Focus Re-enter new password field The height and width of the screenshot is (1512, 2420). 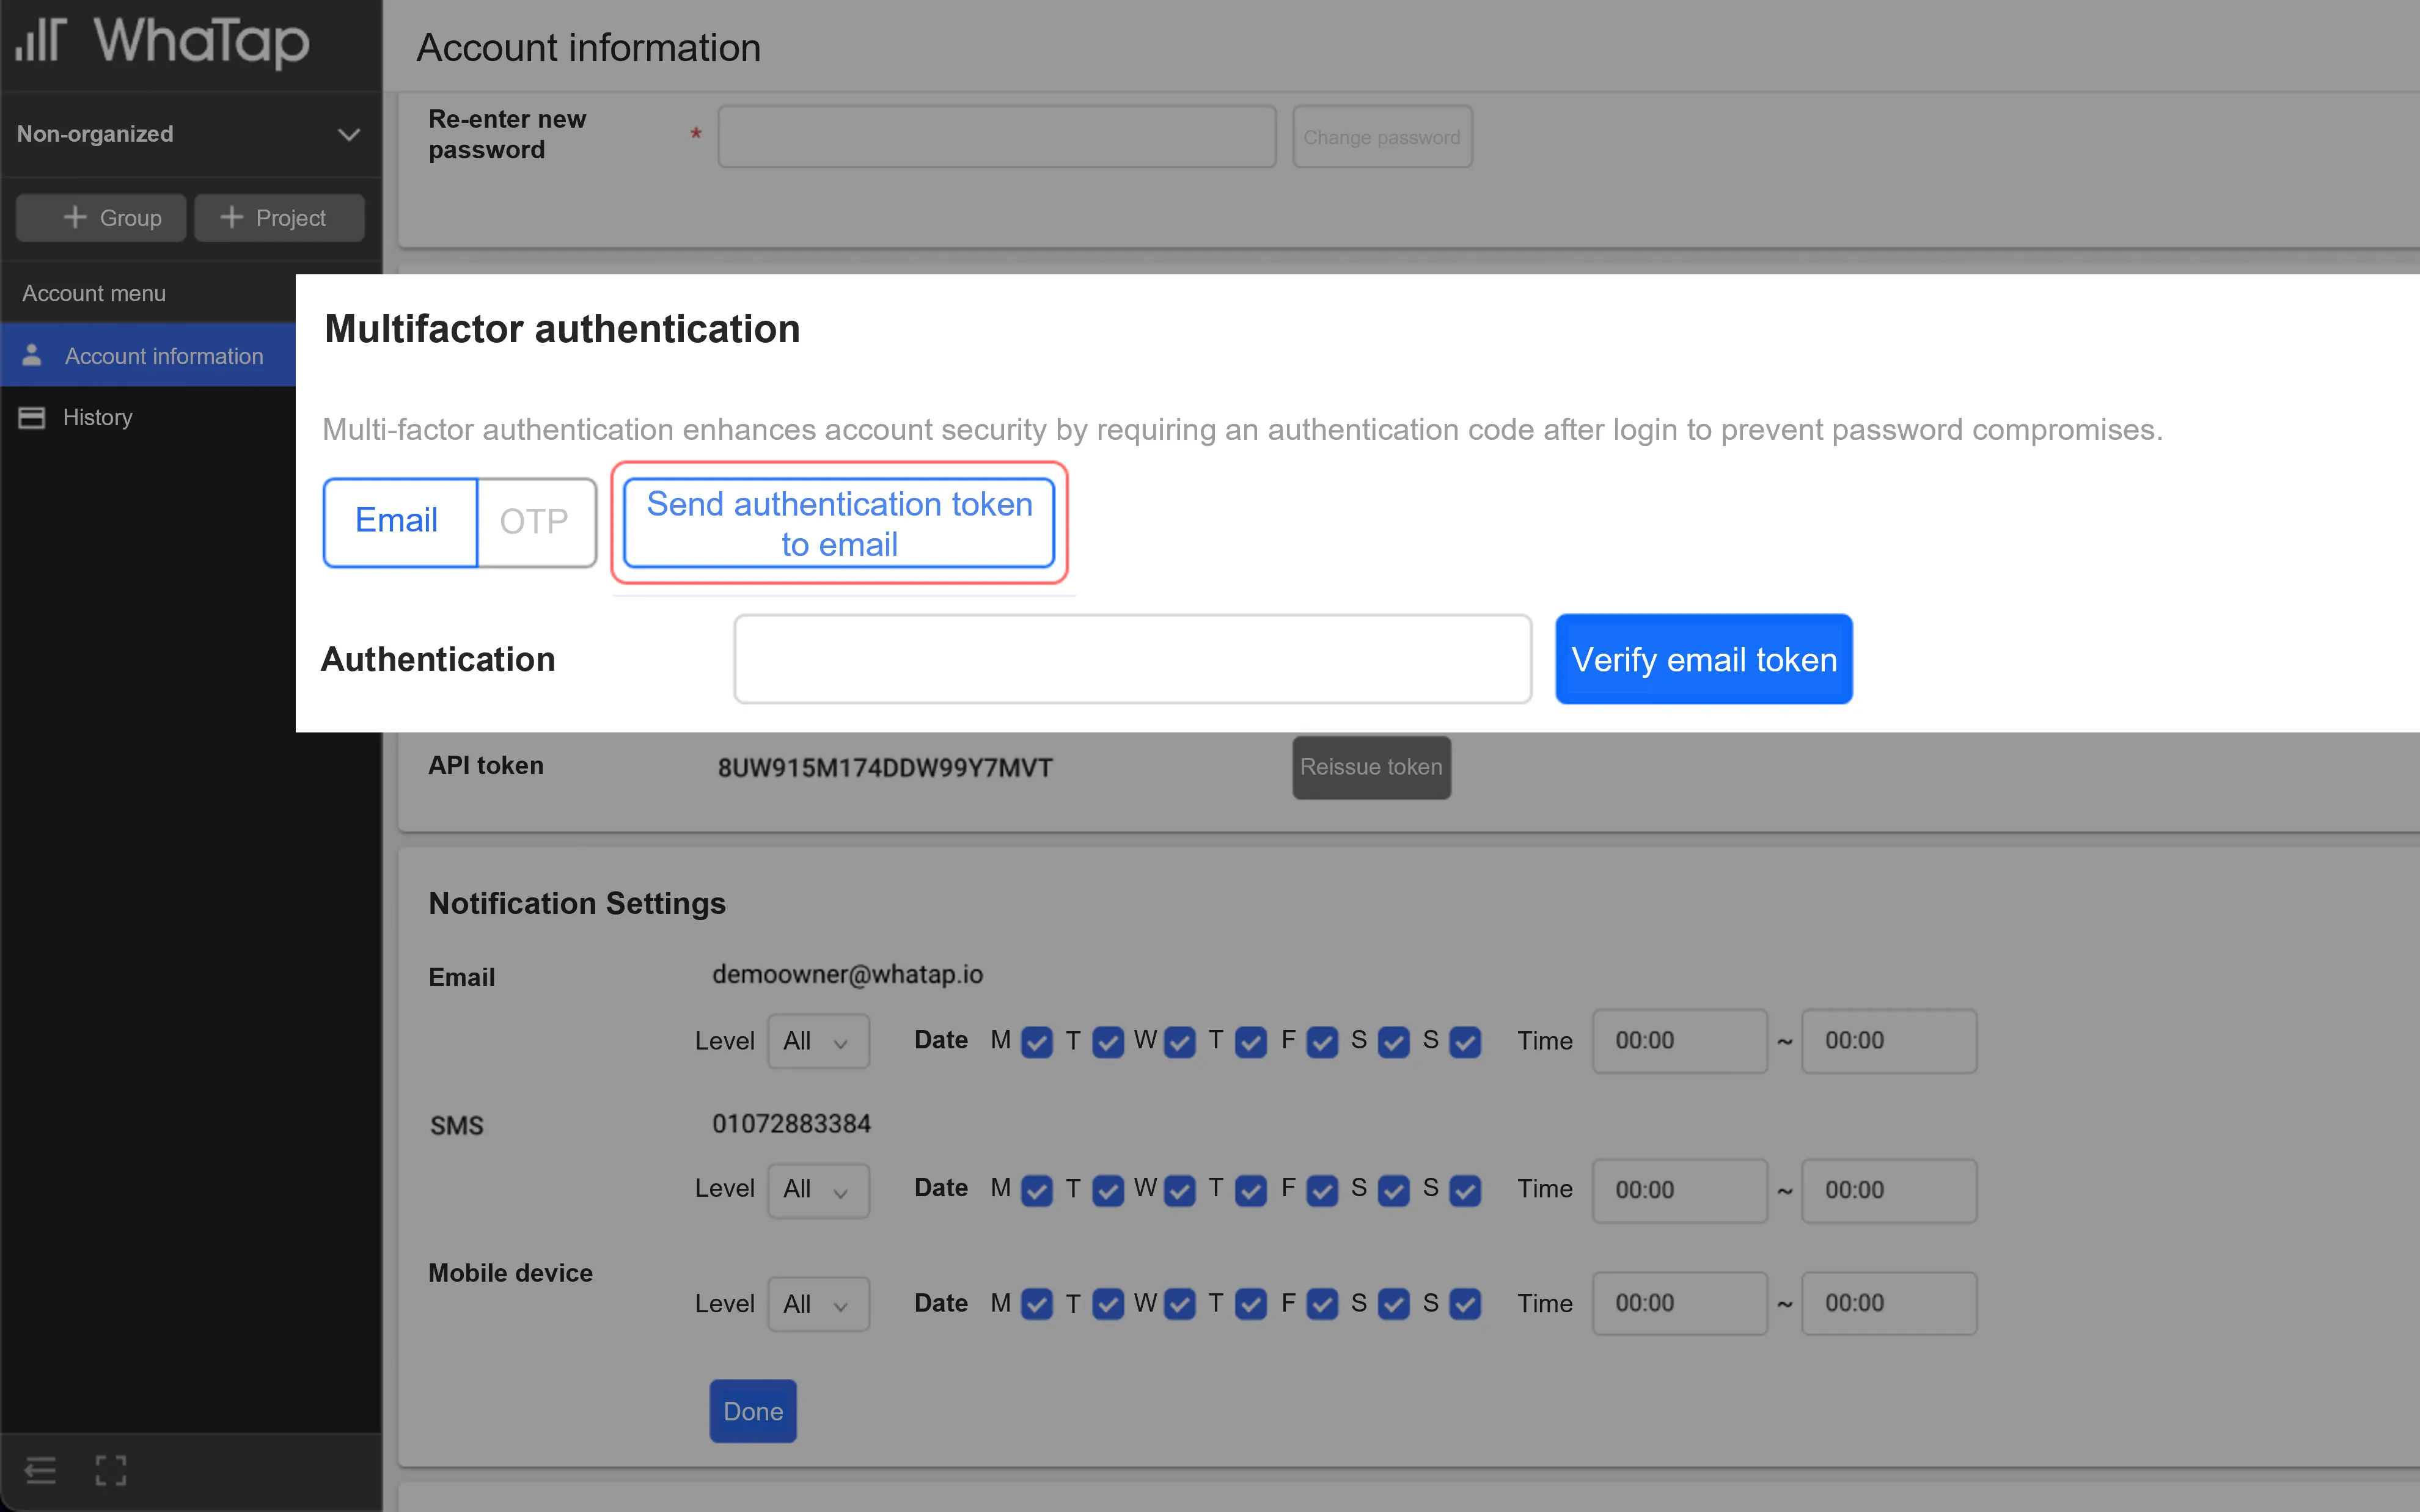[x=997, y=137]
